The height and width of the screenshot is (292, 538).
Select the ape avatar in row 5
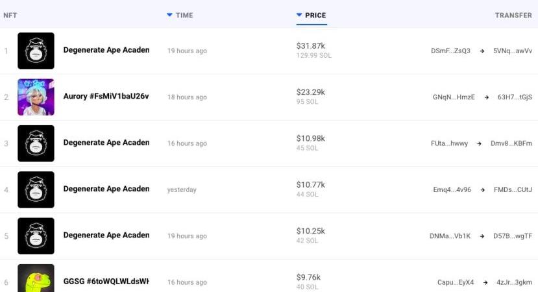36,236
